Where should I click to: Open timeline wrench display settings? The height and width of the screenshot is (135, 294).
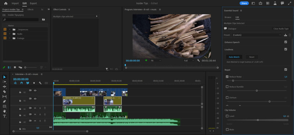point(40,83)
